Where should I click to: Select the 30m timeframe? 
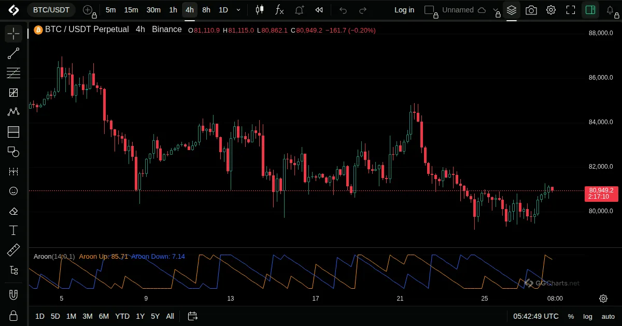point(153,10)
